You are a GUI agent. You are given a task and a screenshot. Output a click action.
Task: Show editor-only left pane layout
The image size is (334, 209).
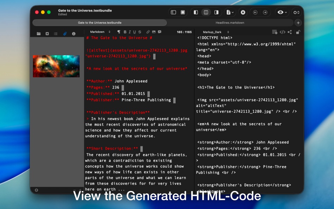[196, 12]
